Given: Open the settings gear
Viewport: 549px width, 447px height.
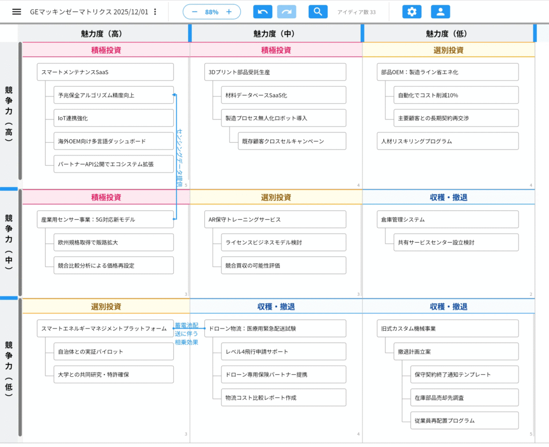Looking at the screenshot, I should tap(412, 12).
